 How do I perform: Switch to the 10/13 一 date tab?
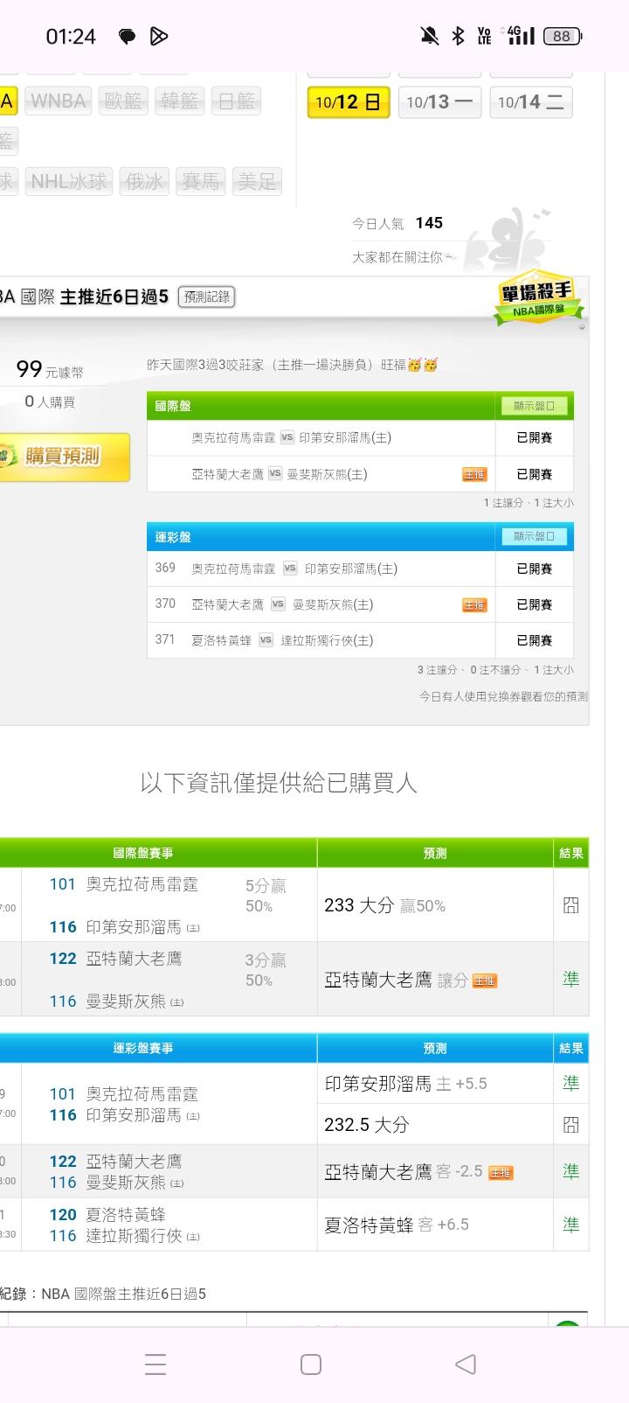(x=439, y=102)
